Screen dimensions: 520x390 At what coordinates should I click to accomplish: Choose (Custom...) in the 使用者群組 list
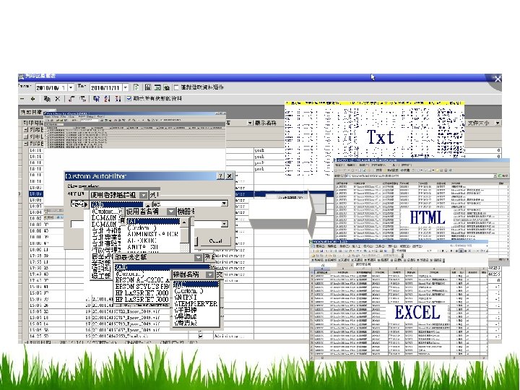coord(106,211)
